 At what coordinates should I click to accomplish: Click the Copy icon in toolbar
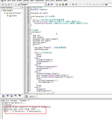tap(73, 4)
